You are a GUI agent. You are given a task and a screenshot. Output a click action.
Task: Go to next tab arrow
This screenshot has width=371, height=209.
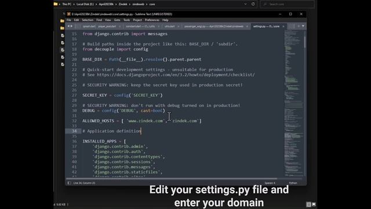(x=71, y=26)
